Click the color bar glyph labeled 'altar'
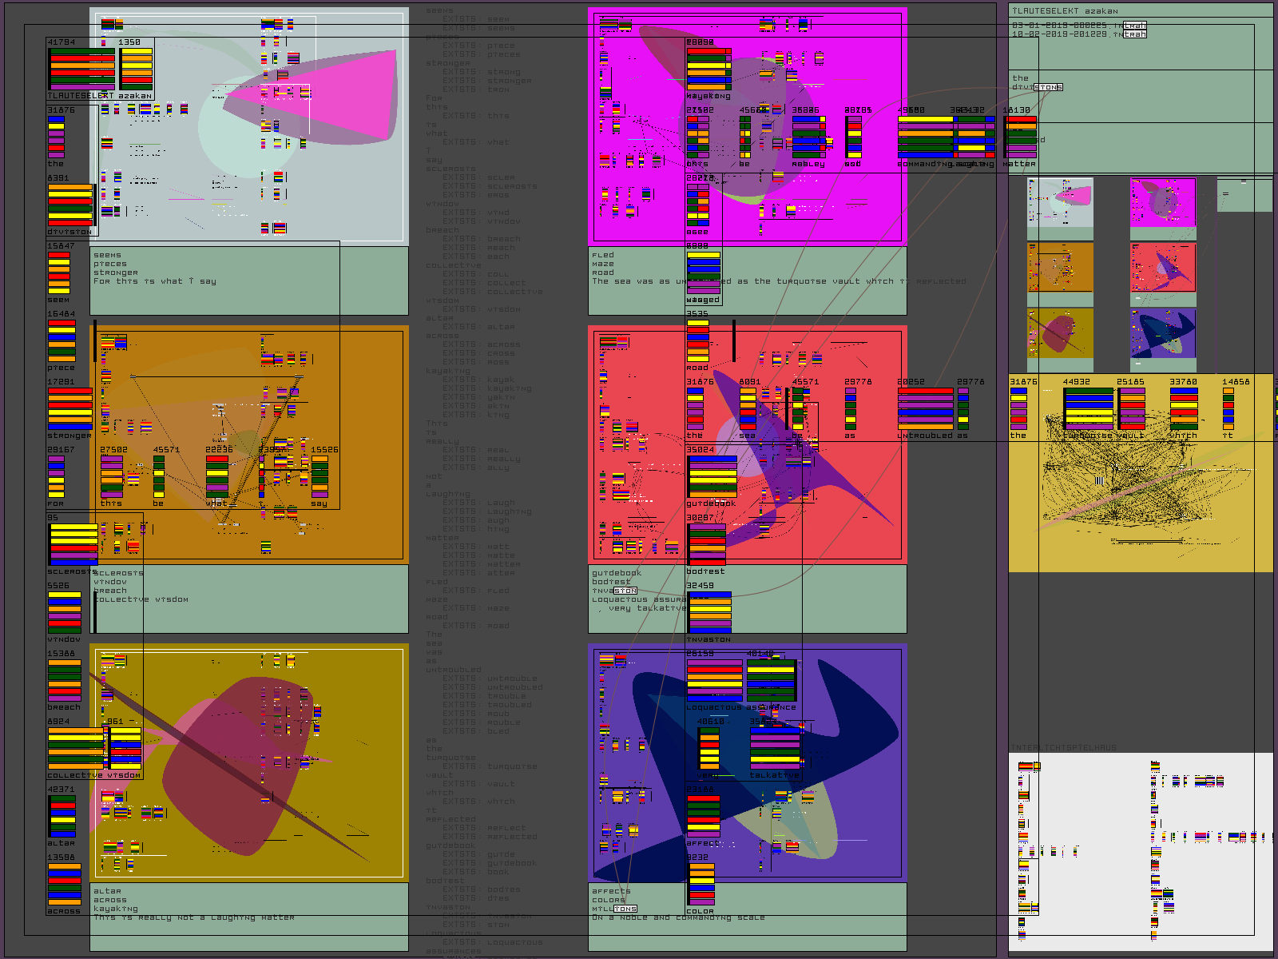Viewport: 1278px width, 959px height. tap(62, 817)
